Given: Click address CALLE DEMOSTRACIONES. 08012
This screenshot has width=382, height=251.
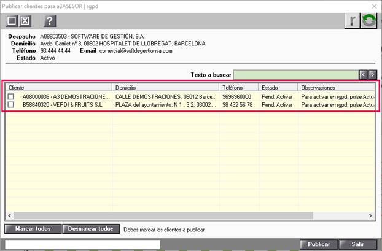Looking at the screenshot, I should (x=166, y=96).
